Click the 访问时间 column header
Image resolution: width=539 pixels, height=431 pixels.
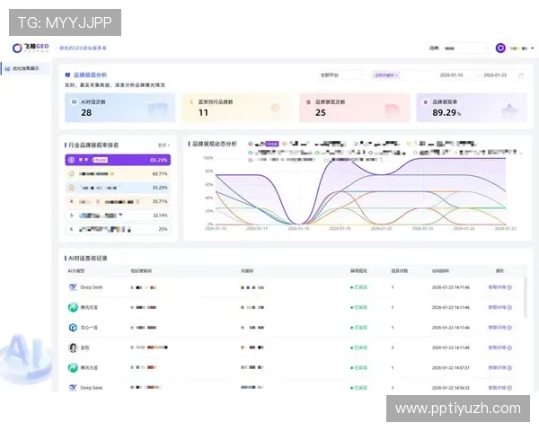(440, 271)
